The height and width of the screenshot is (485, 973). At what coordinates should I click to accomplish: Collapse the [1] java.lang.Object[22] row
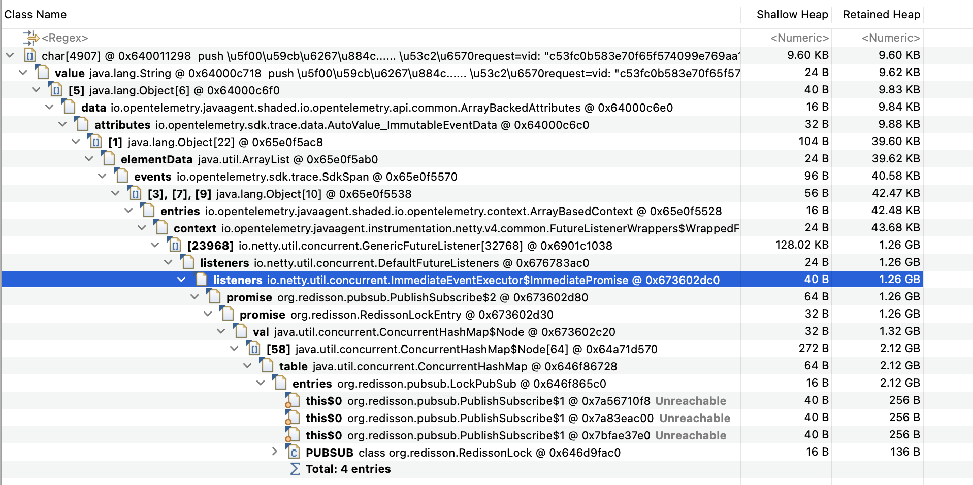(x=76, y=141)
